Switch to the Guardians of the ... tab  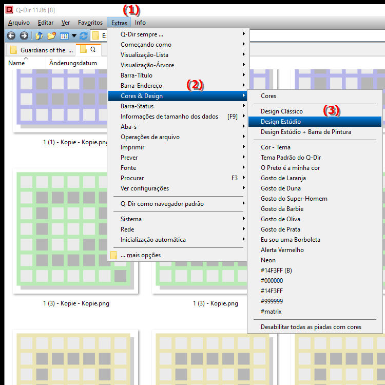(x=41, y=50)
